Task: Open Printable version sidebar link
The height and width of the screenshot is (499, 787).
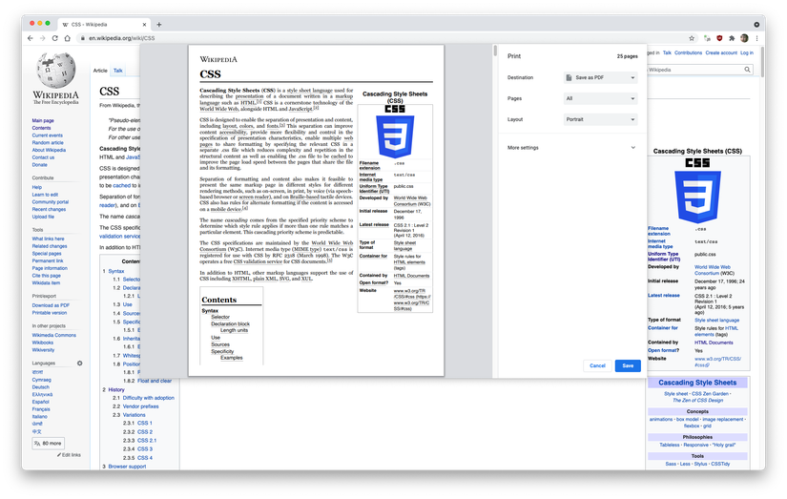Action: click(x=50, y=313)
